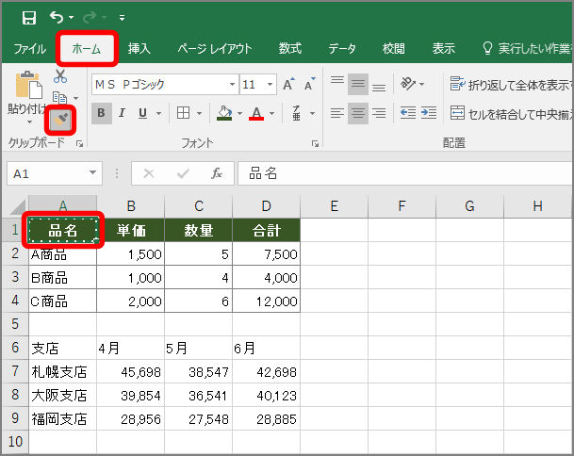Click Increase Font Size icon
Viewport: 574px width, 456px height.
point(288,84)
